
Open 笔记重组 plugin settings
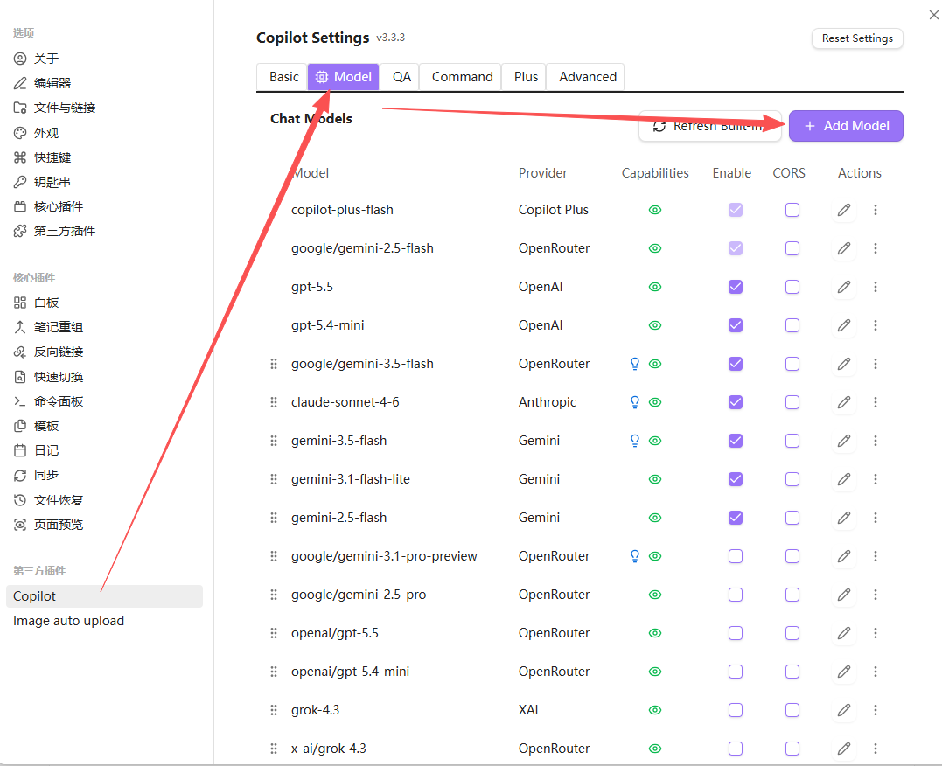(x=59, y=327)
